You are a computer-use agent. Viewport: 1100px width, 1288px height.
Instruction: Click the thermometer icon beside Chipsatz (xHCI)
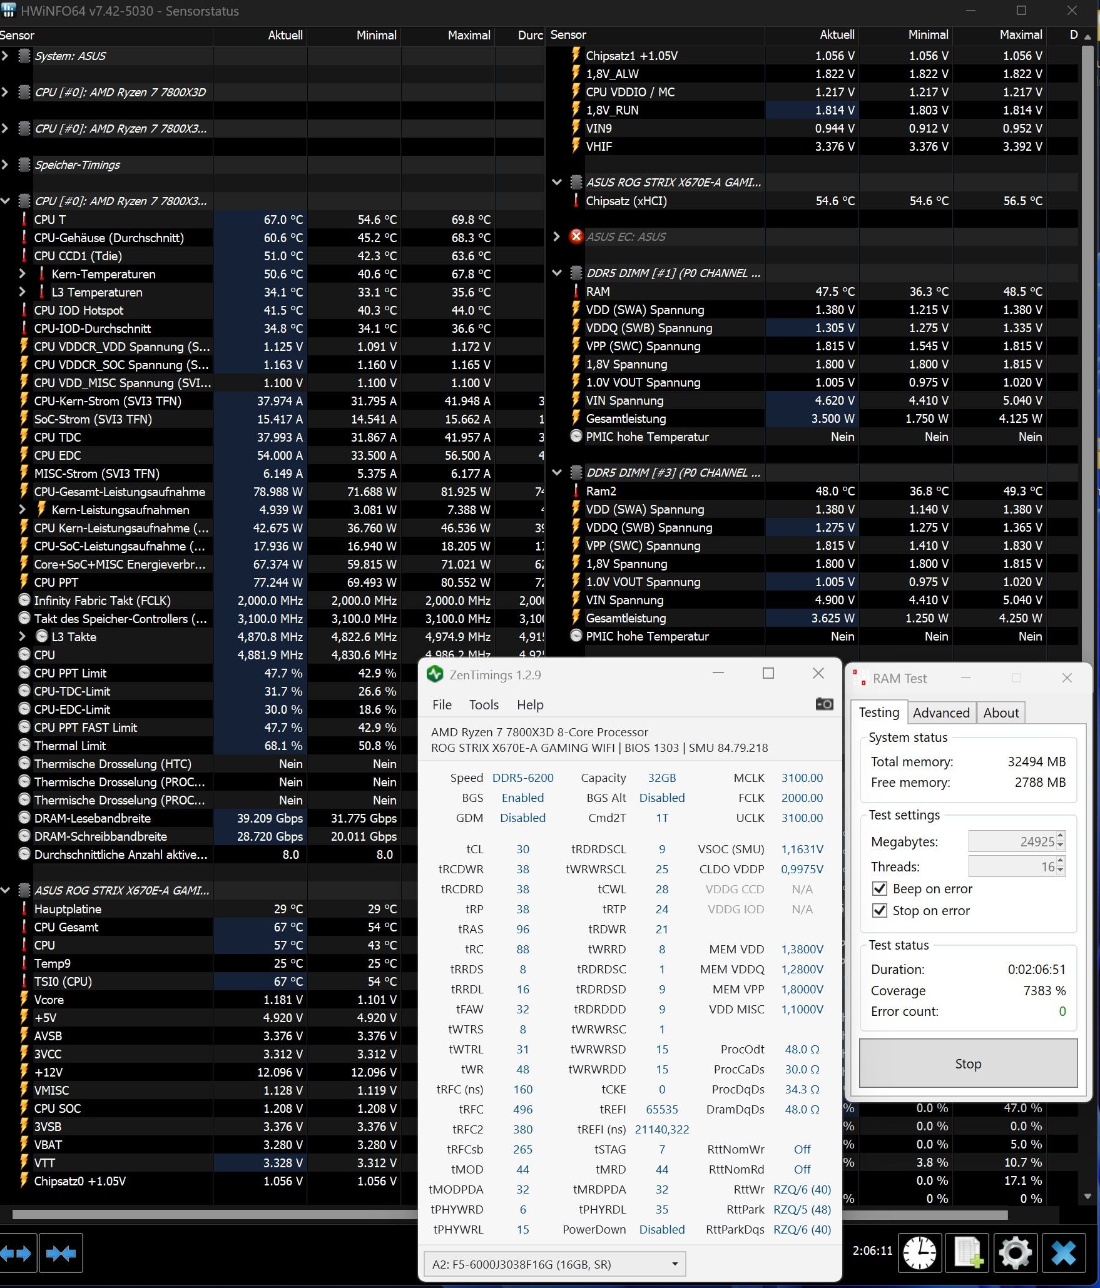[576, 201]
